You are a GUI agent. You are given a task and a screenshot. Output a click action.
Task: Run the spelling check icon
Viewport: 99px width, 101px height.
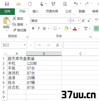[53, 4]
